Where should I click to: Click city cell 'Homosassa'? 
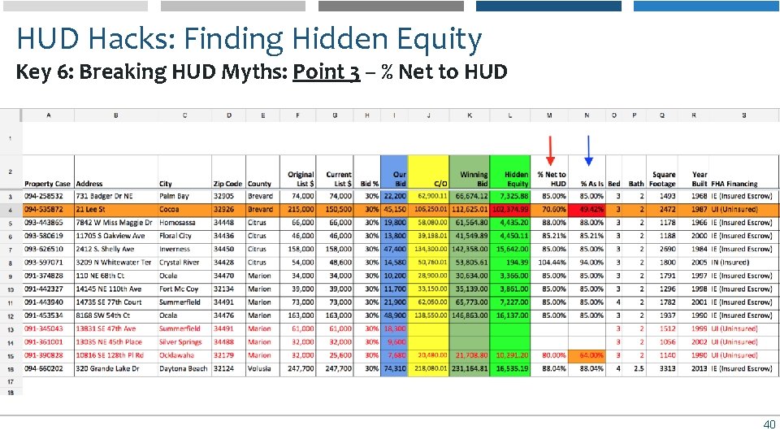click(x=184, y=223)
